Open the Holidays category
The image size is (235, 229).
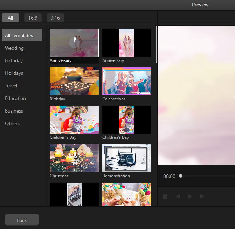point(14,73)
